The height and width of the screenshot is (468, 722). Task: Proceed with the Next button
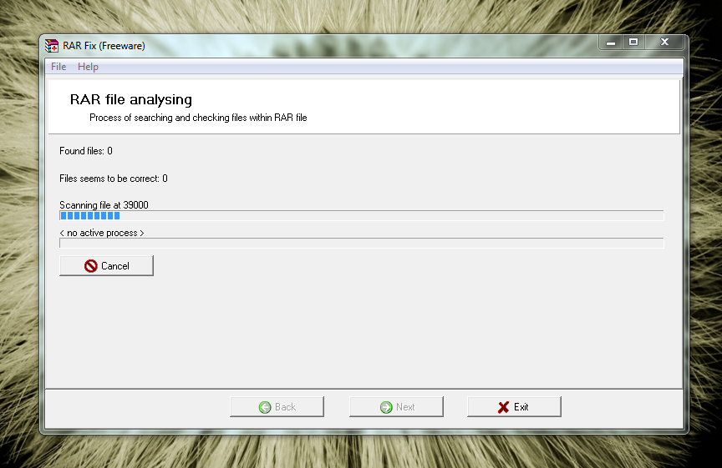tap(396, 407)
